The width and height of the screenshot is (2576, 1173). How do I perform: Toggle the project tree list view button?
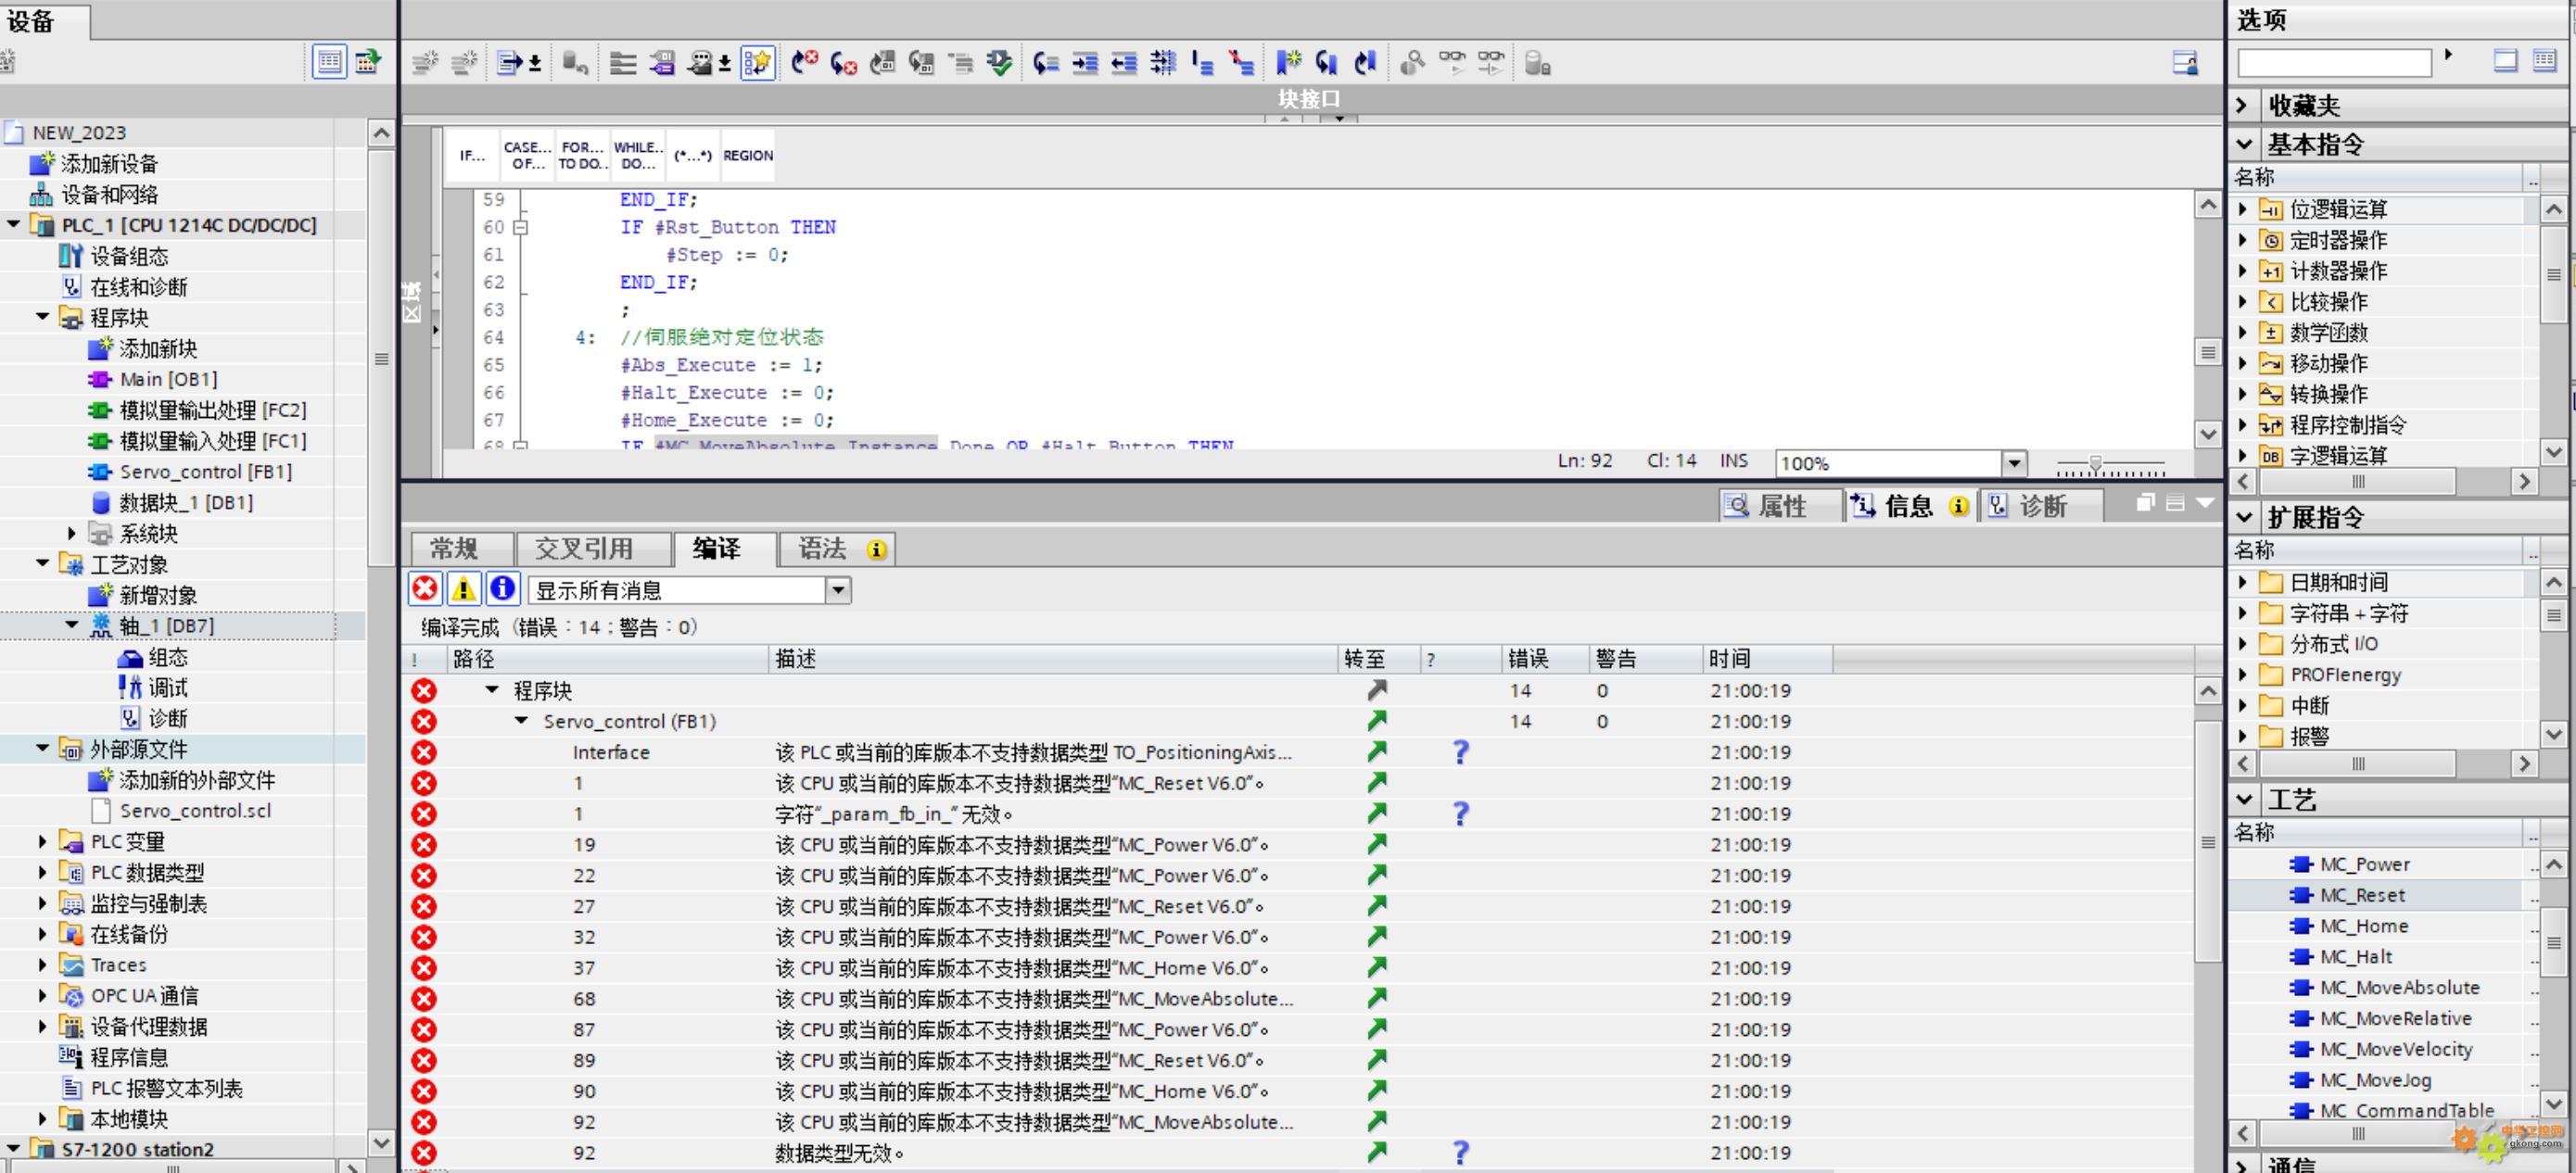click(329, 62)
